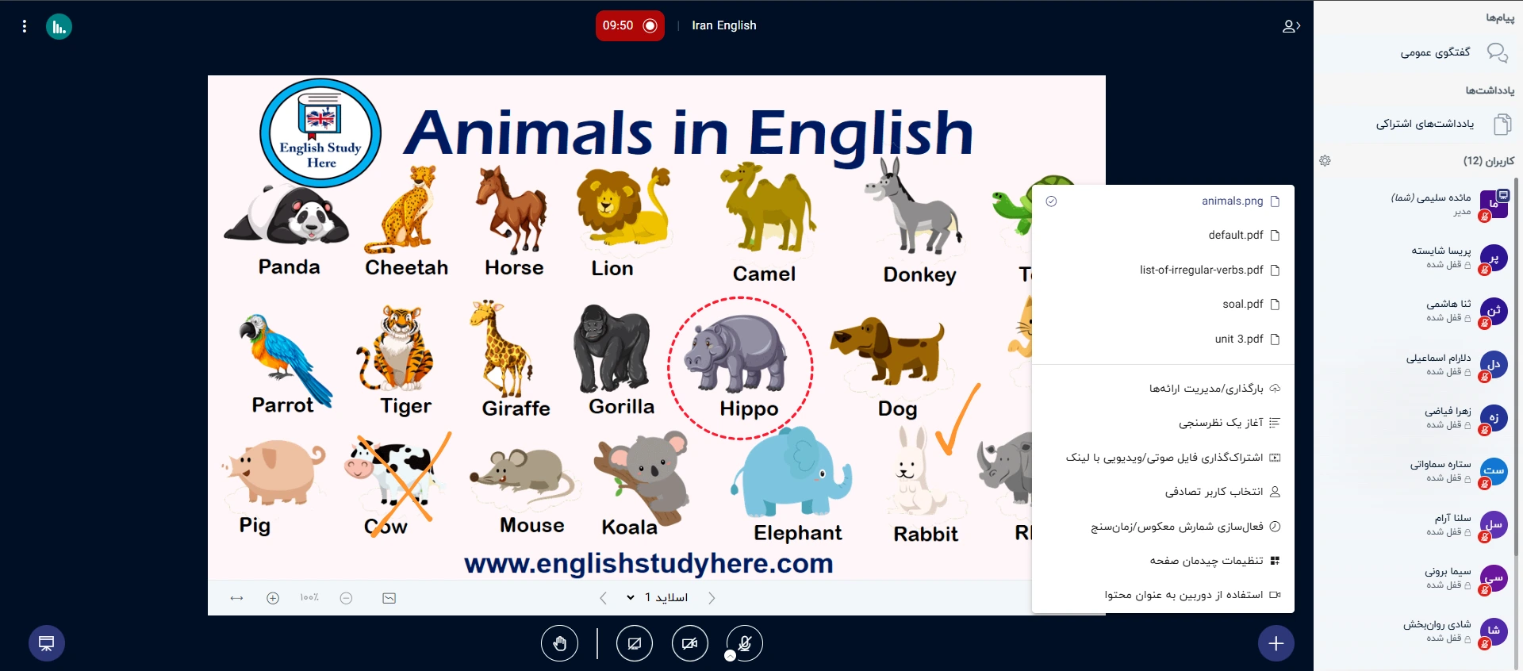
Task: Unmute the microphone button
Action: pyautogui.click(x=745, y=643)
